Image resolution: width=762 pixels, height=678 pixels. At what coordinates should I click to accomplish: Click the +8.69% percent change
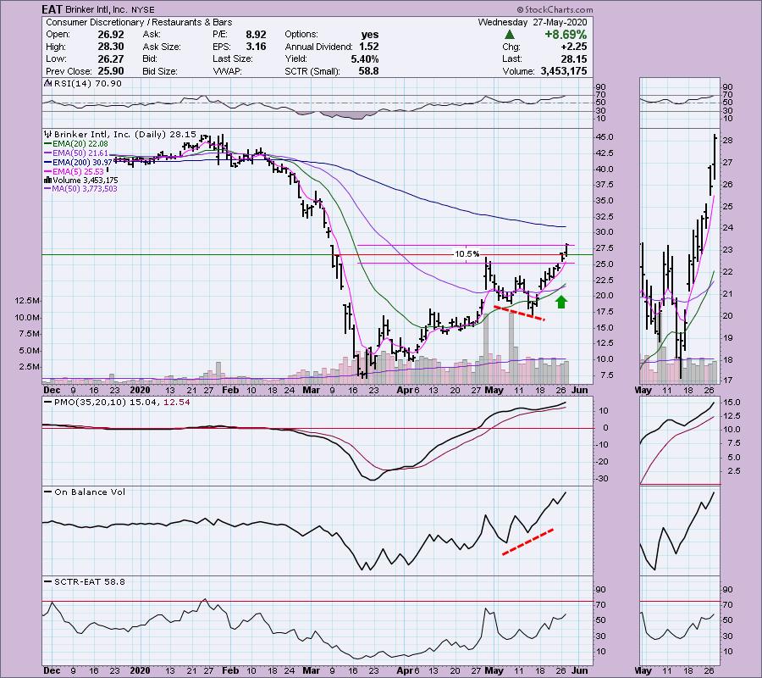(x=566, y=35)
